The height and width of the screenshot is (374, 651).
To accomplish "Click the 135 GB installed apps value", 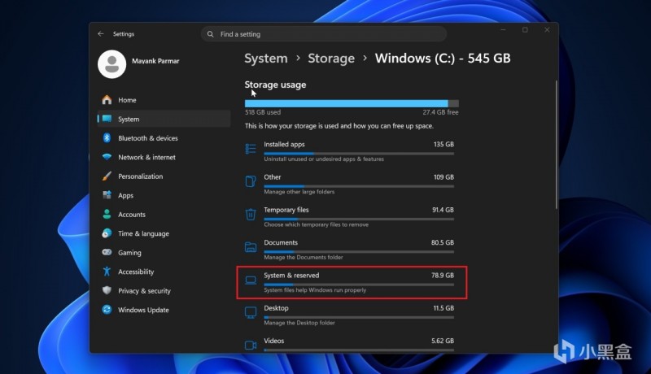I will pos(443,144).
